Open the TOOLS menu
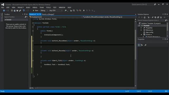This screenshot has height=95, width=169. pyautogui.click(x=48, y=8)
